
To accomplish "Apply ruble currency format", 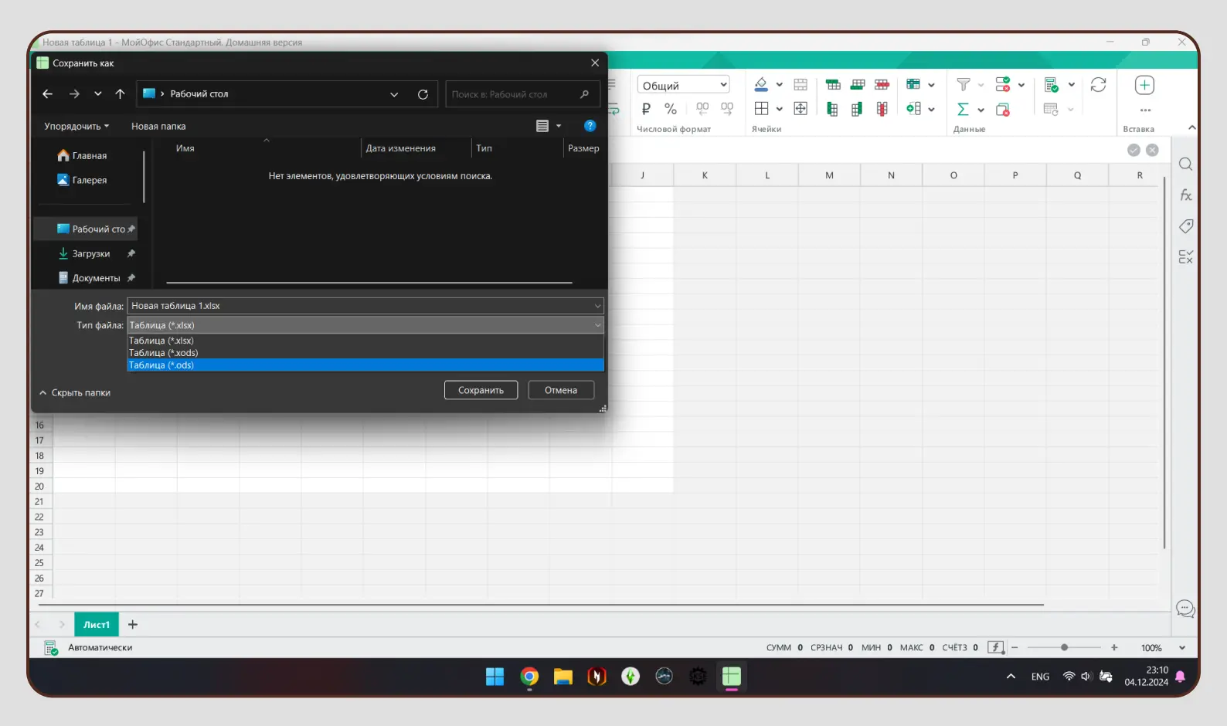I will click(x=646, y=109).
